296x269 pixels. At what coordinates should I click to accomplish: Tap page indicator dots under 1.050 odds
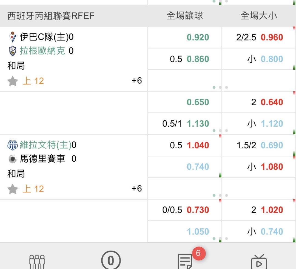coord(220,239)
